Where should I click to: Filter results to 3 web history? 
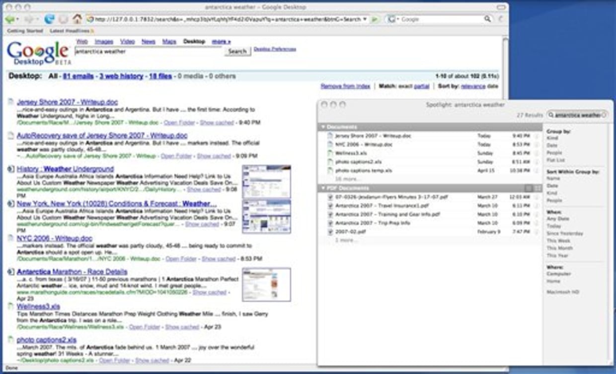tap(121, 76)
